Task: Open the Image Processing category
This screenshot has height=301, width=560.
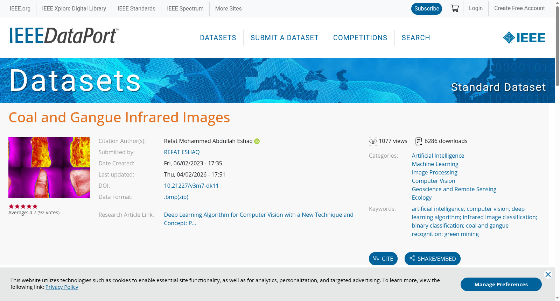Action: coord(434,172)
